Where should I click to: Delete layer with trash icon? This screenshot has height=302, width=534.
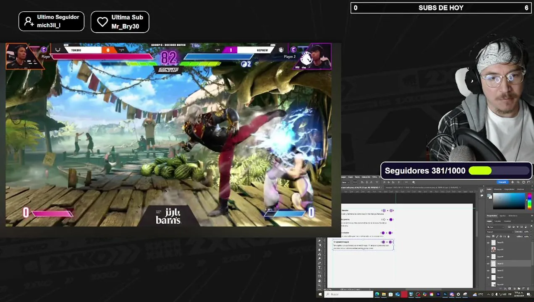[x=528, y=289]
